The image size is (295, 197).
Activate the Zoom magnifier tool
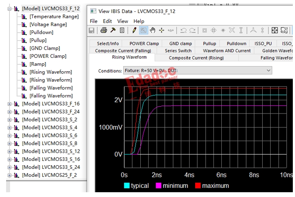[143, 30]
